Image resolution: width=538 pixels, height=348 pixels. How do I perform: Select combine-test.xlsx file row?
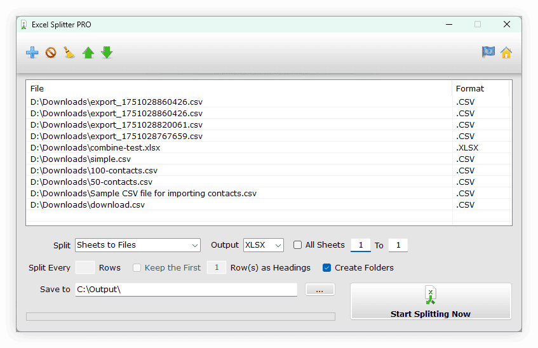tap(269, 147)
